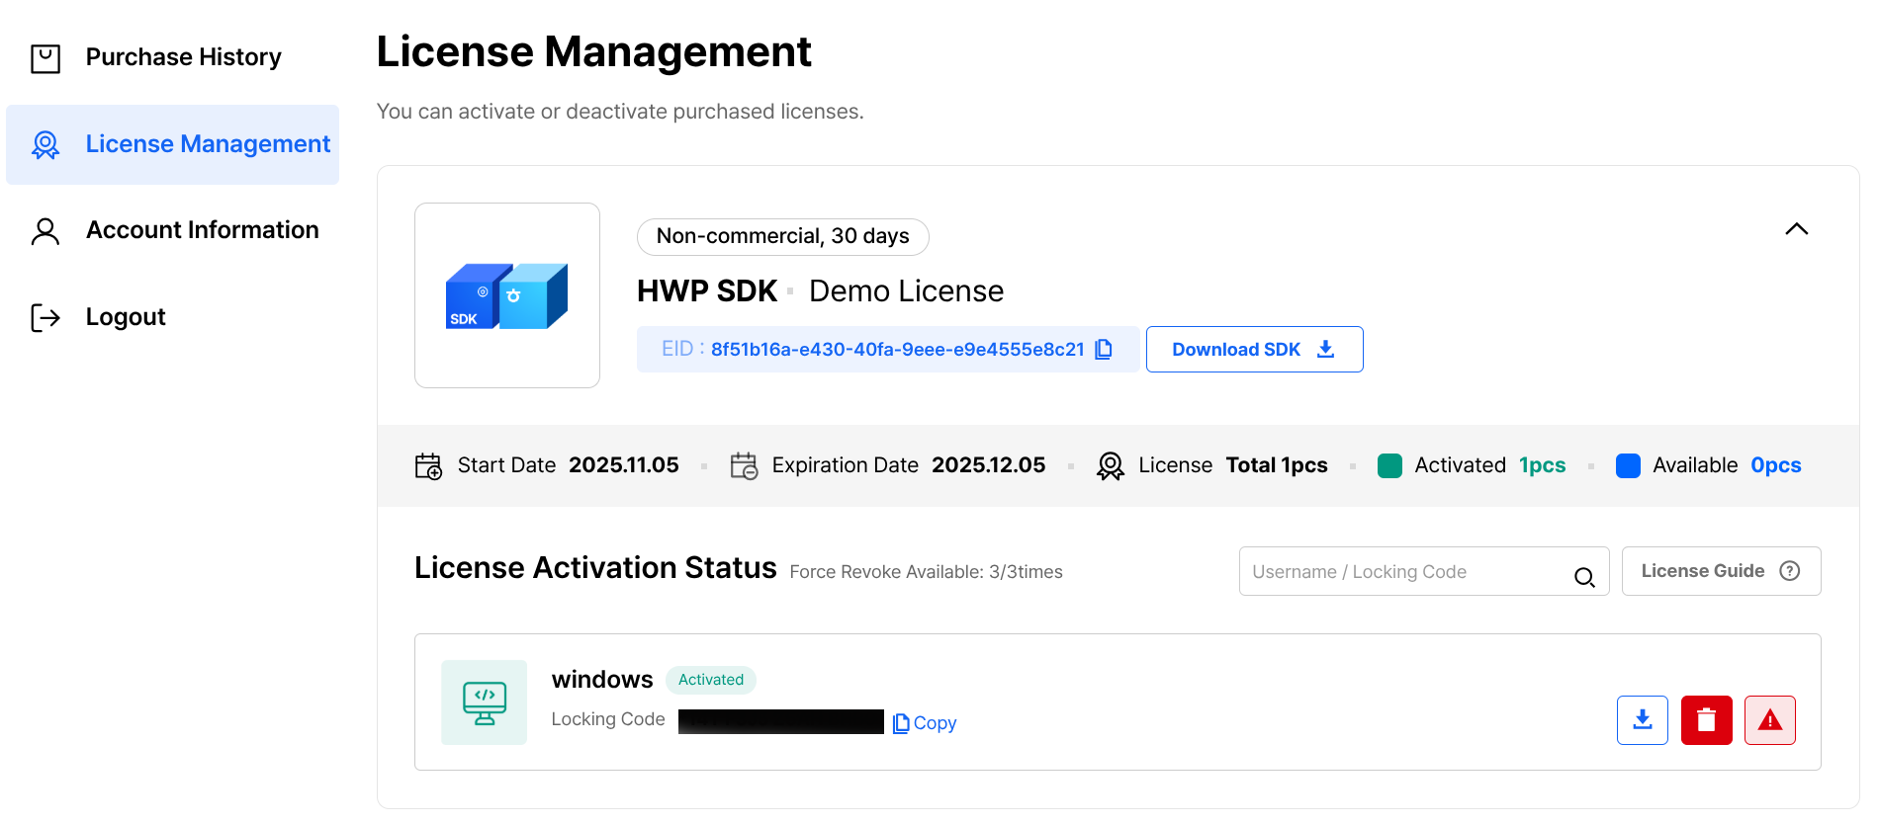The image size is (1879, 826).
Task: Click the blue download icon for windows license
Action: (x=1642, y=720)
